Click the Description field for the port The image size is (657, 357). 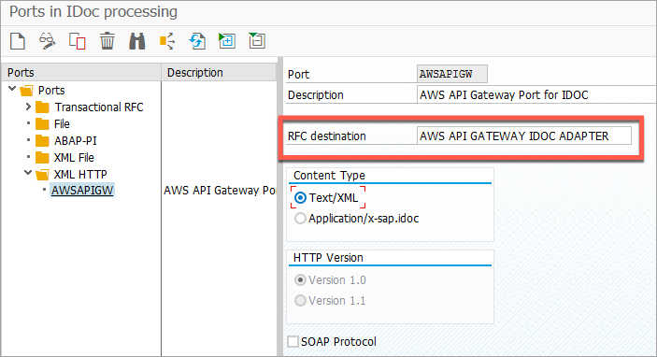pyautogui.click(x=536, y=94)
